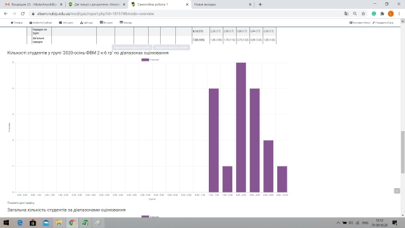This screenshot has width=405, height=228.
Task: Open the Windows Start menu
Action: pos(6,222)
